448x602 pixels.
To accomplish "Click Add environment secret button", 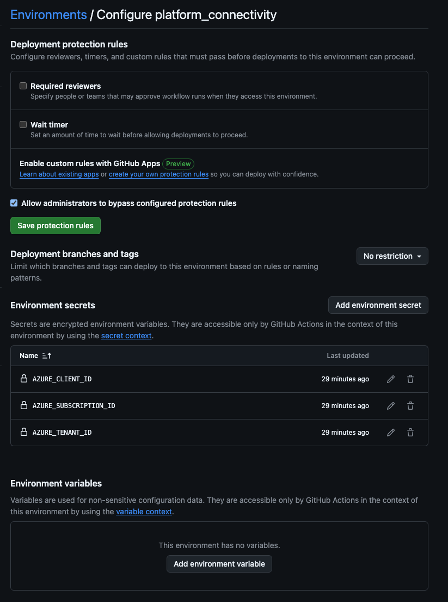I will [x=378, y=305].
